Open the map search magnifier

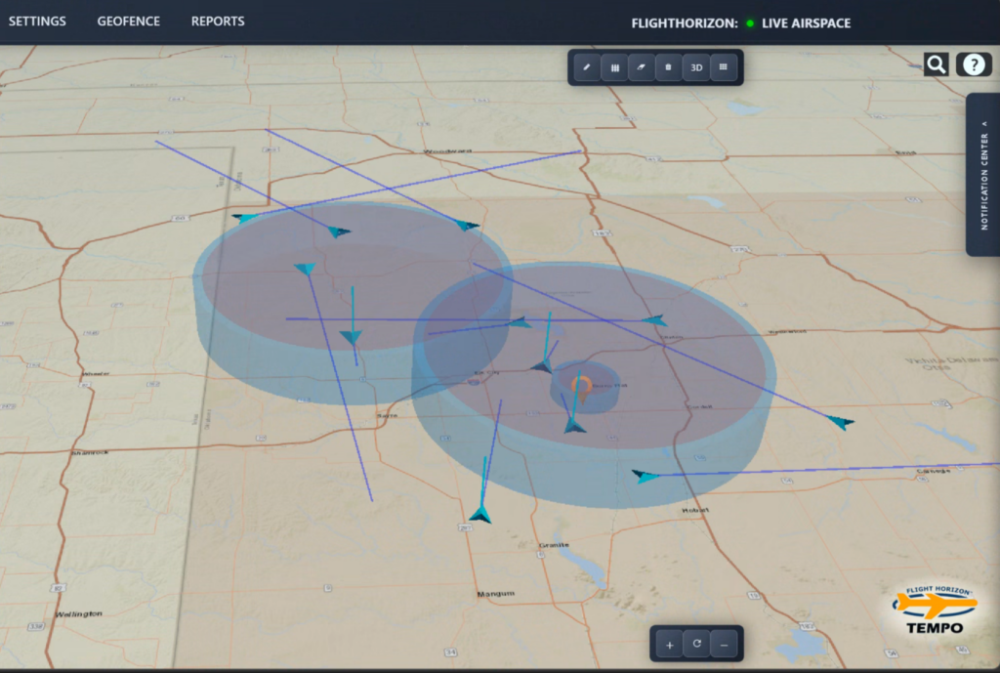(936, 64)
